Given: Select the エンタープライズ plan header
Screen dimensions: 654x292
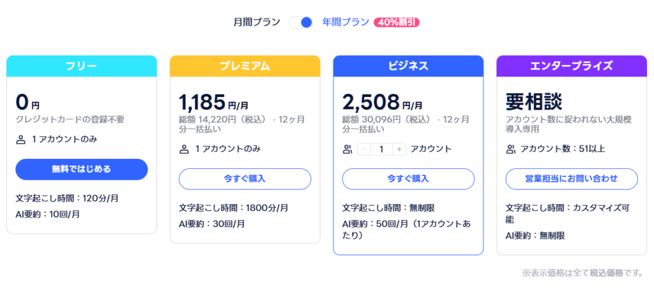Looking at the screenshot, I should click(572, 66).
